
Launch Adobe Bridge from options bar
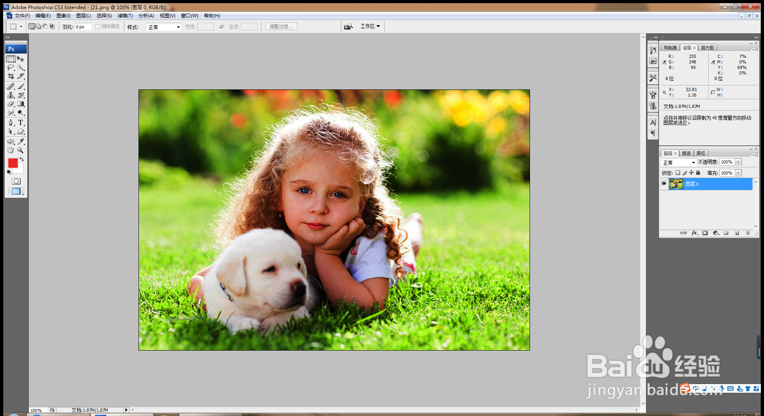click(x=348, y=26)
